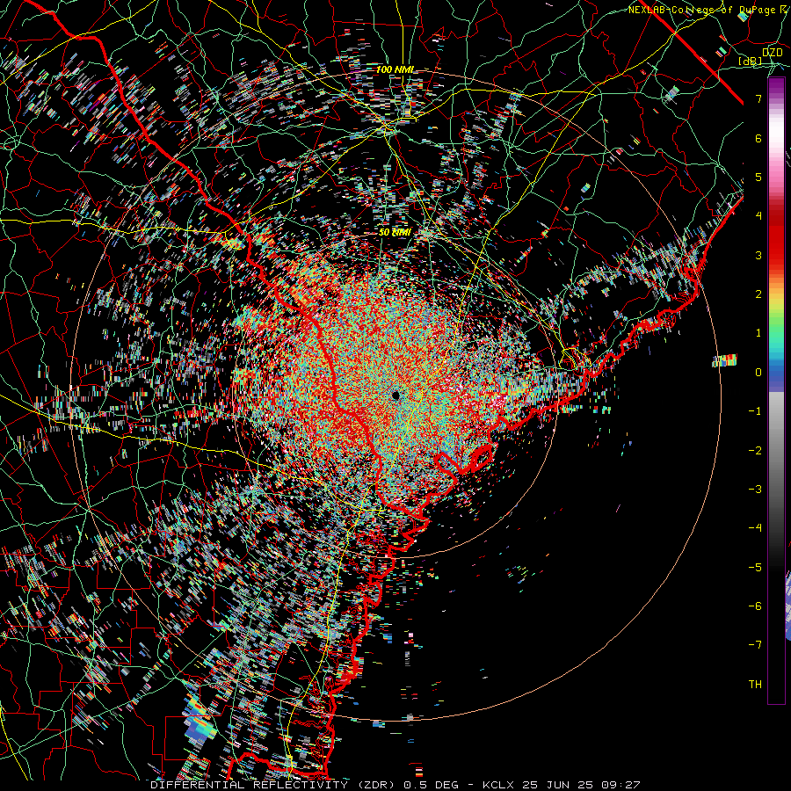Click the "TH" label at the color scale bottom
Image resolution: width=791 pixels, height=791 pixels.
pos(755,685)
